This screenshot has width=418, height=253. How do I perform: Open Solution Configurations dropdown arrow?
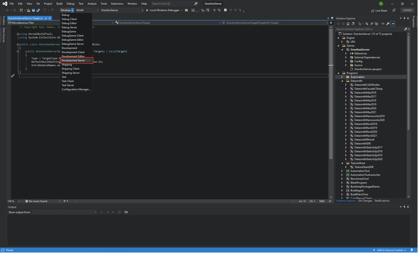(72, 10)
